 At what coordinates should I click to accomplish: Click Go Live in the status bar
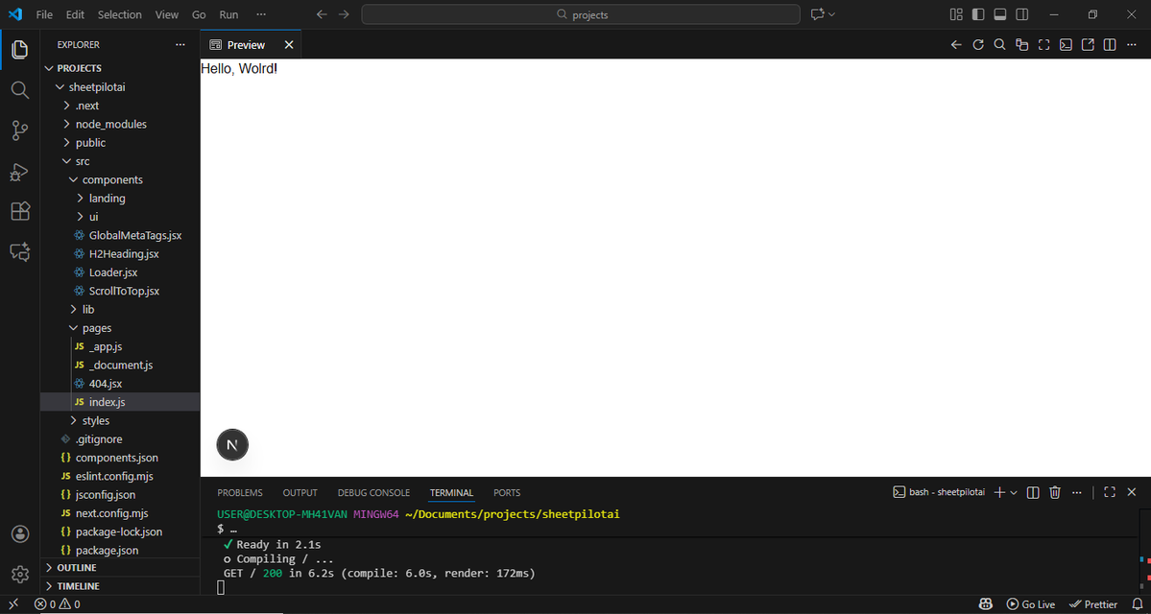click(x=1031, y=604)
